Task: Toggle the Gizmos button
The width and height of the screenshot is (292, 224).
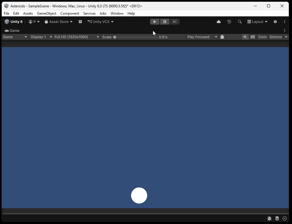Action: pos(276,37)
